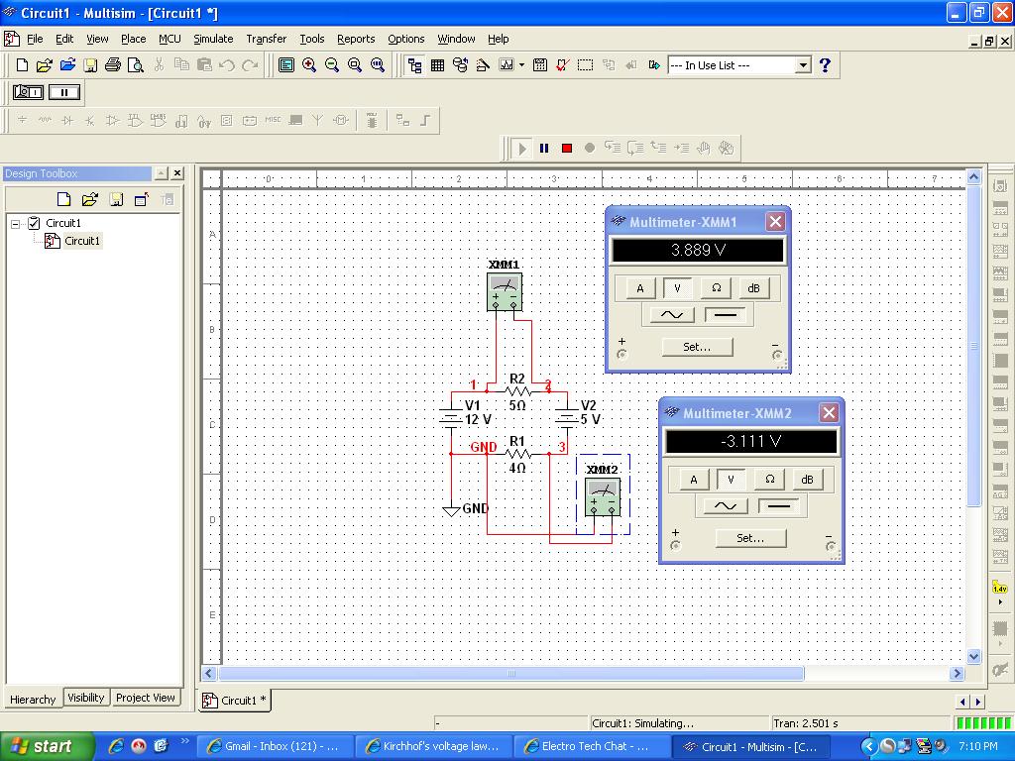
Task: Click the zoom fit to page icon
Action: (378, 64)
